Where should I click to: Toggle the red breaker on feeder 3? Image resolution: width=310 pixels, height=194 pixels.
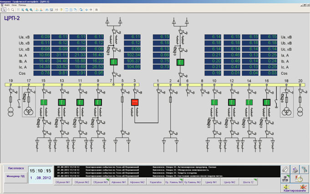tap(135, 102)
